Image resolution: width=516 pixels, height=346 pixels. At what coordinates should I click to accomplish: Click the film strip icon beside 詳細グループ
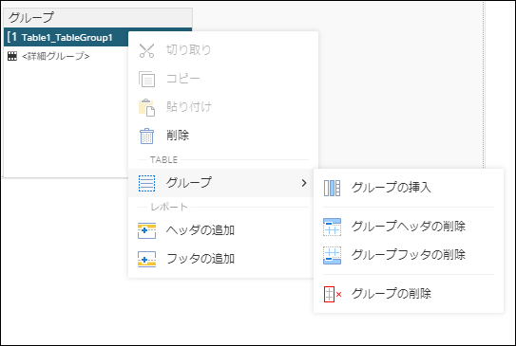point(12,56)
